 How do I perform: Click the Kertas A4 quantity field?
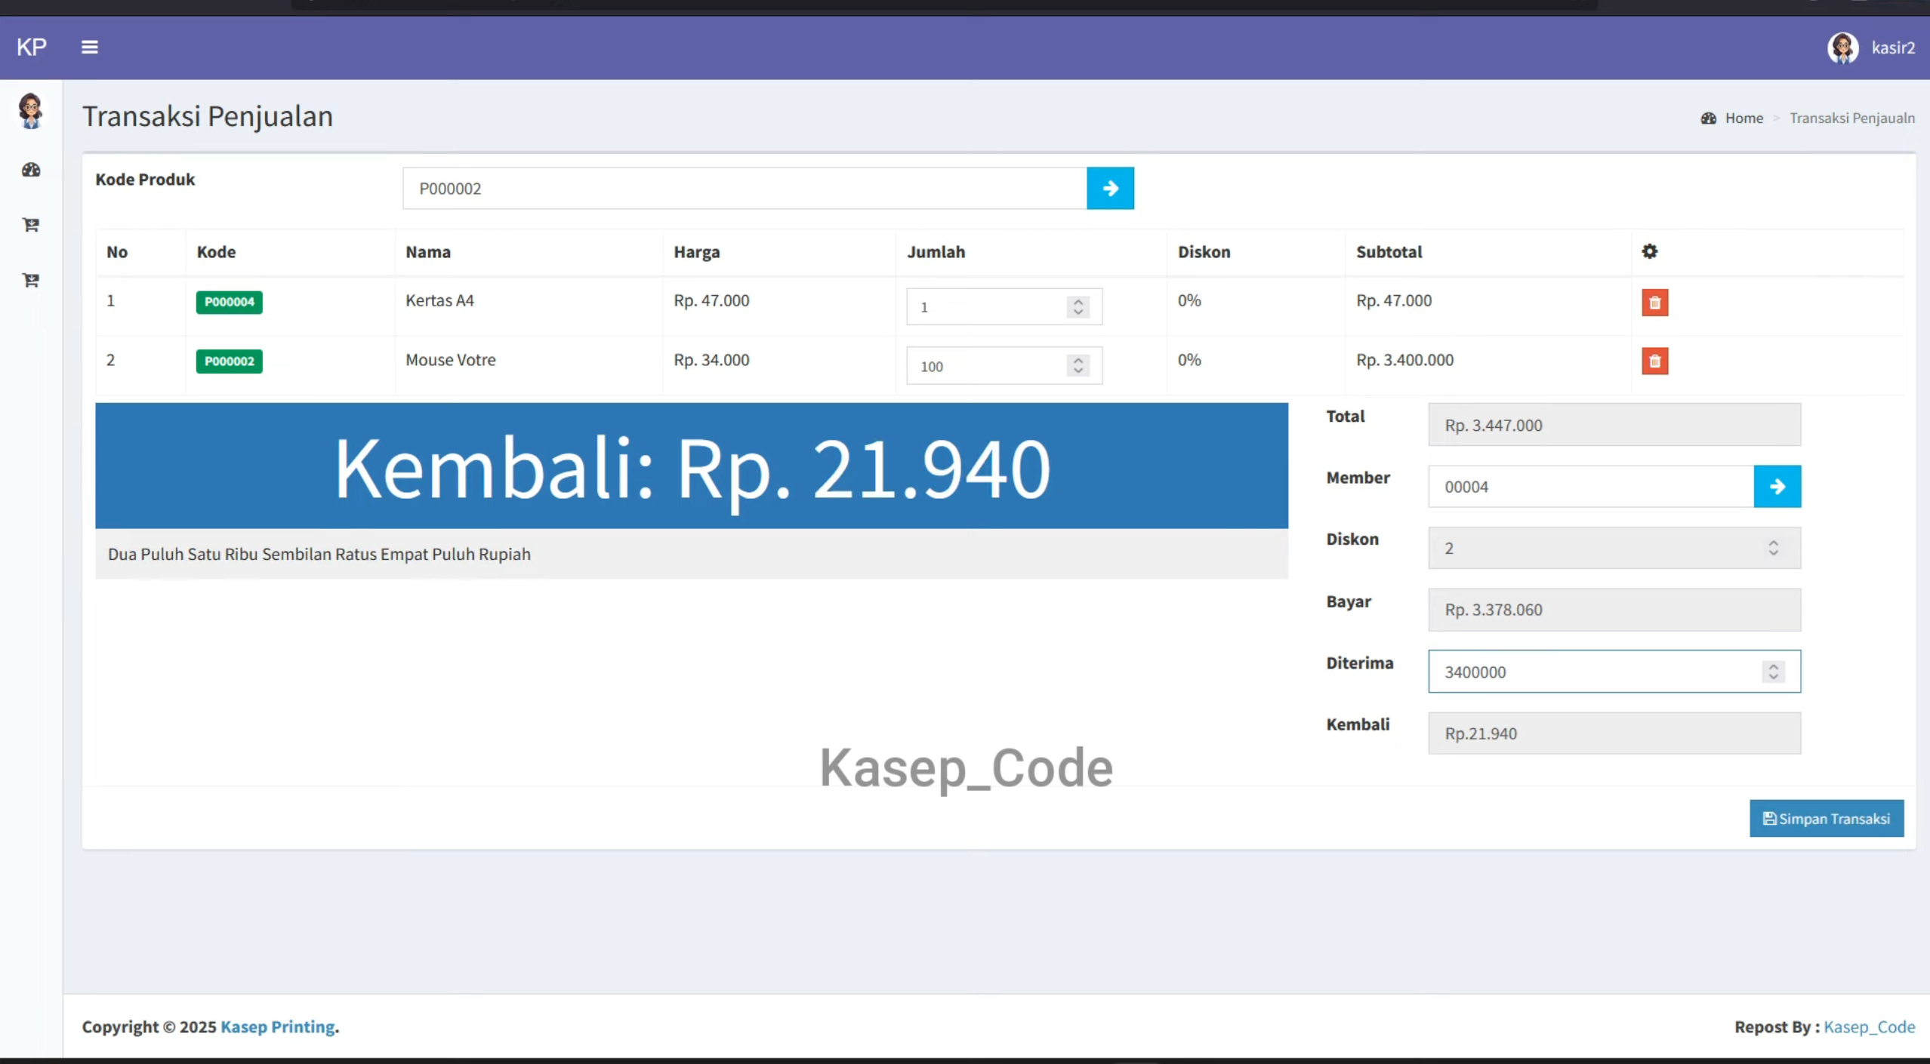tap(1004, 307)
